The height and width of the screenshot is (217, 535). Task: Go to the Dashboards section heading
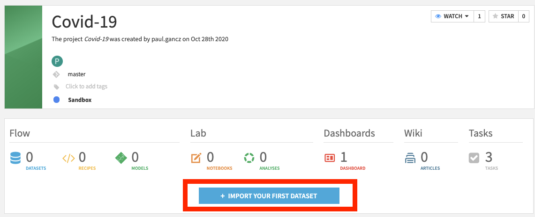[349, 133]
